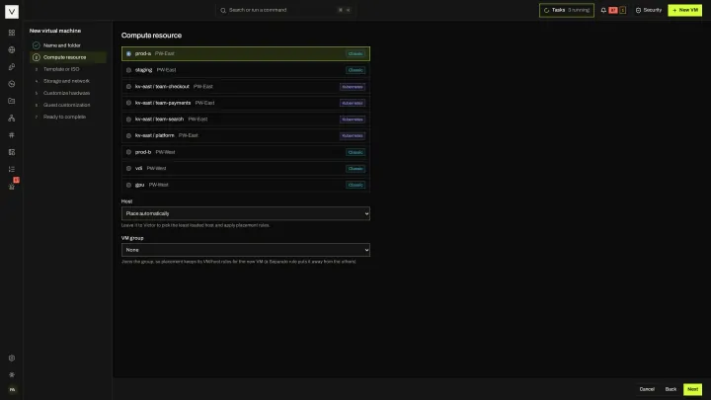Image resolution: width=711 pixels, height=400 pixels.
Task: Click the Name and folder checkmark icon
Action: 37,45
